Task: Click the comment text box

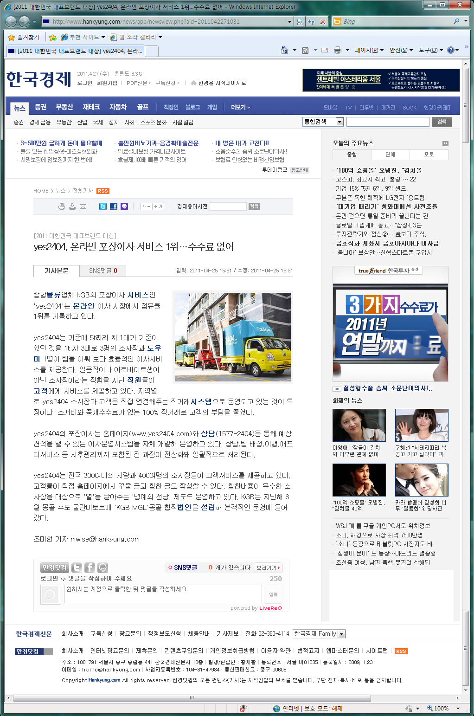Action: click(x=163, y=594)
